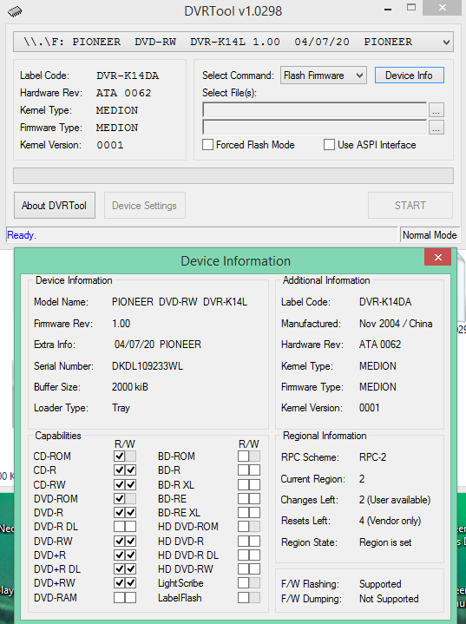Image resolution: width=466 pixels, height=624 pixels.
Task: Click the BD-ROM read checkbox
Action: click(243, 456)
